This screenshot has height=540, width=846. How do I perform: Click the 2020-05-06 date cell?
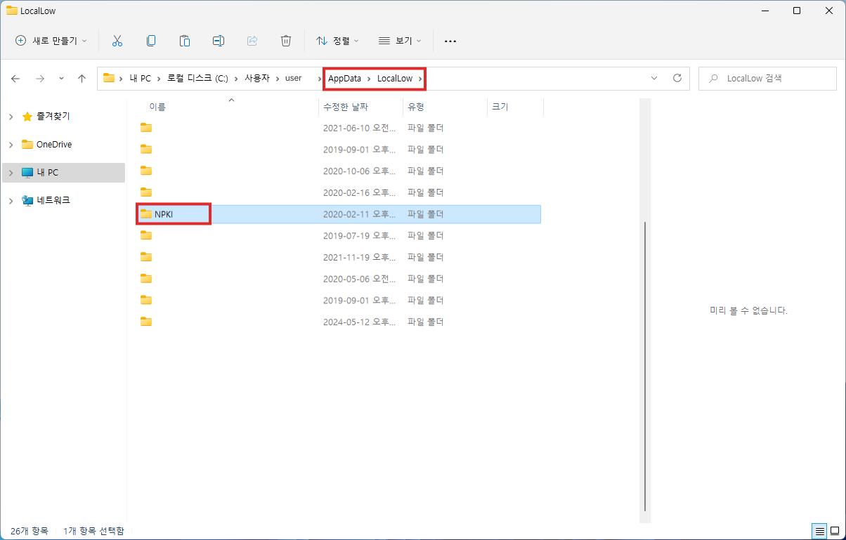coord(358,279)
